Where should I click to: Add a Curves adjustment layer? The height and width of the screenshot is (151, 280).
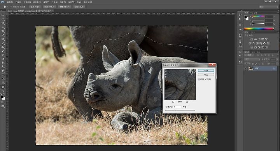(259, 39)
